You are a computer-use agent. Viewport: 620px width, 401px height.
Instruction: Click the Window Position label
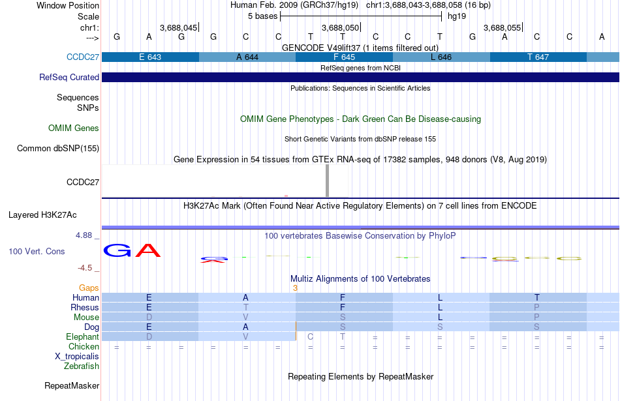pyautogui.click(x=68, y=5)
